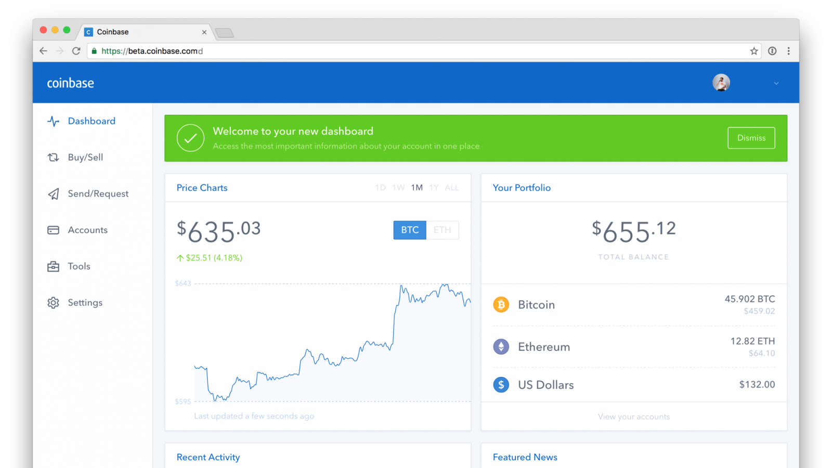Click the browser back arrow
Image resolution: width=832 pixels, height=468 pixels.
pyautogui.click(x=43, y=51)
